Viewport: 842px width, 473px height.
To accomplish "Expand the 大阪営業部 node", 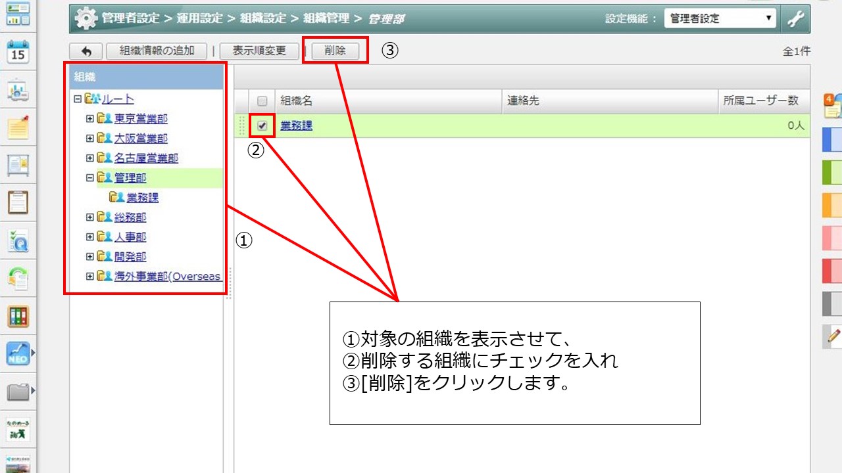I will 90,139.
